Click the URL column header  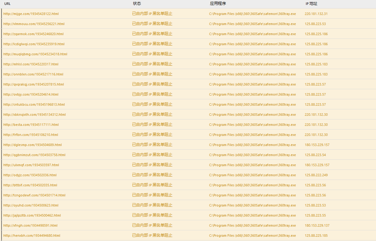point(7,4)
